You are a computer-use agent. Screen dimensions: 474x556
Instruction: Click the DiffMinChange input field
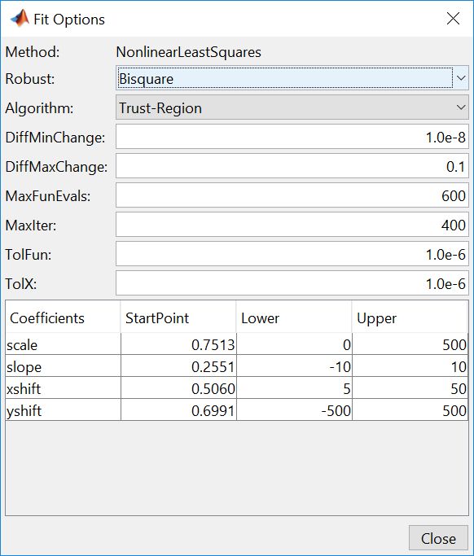[x=292, y=137]
